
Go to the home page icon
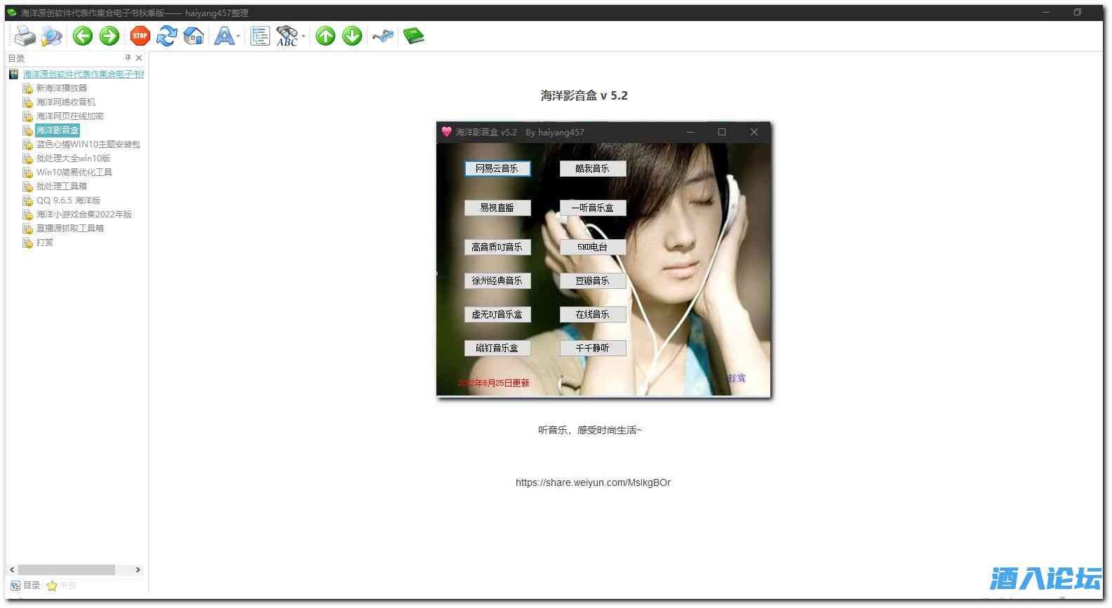tap(194, 36)
